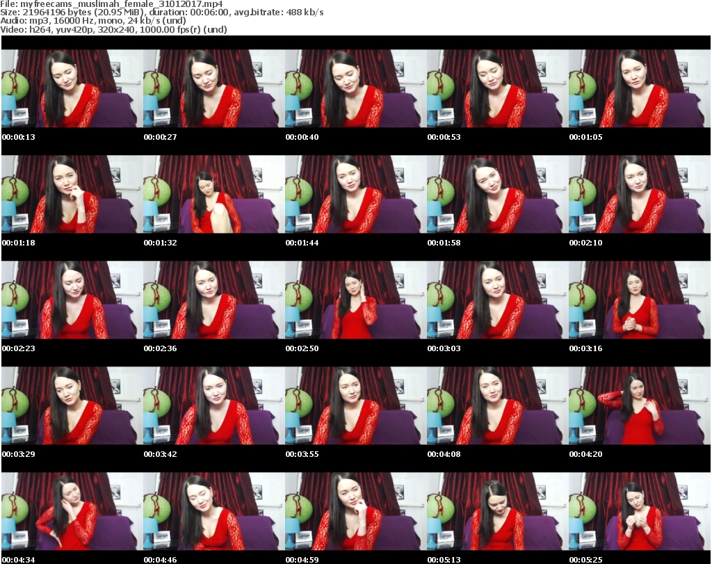Click the thumbnail timestamped 00:00:13
This screenshot has width=712, height=564.
[72, 88]
